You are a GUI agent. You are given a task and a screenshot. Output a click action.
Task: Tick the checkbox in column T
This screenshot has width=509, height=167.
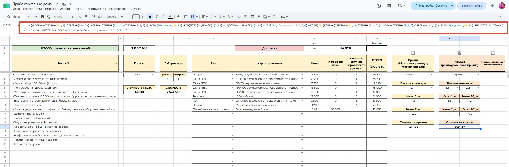(x=493, y=53)
